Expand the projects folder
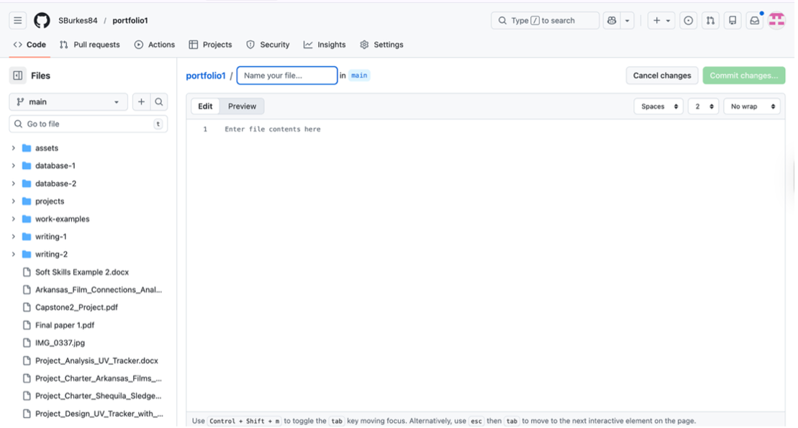The image size is (798, 428). [x=14, y=201]
